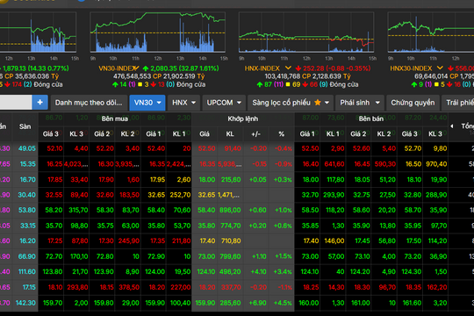
Task: Click matched price 124.10 cell
Action: [x=206, y=271]
